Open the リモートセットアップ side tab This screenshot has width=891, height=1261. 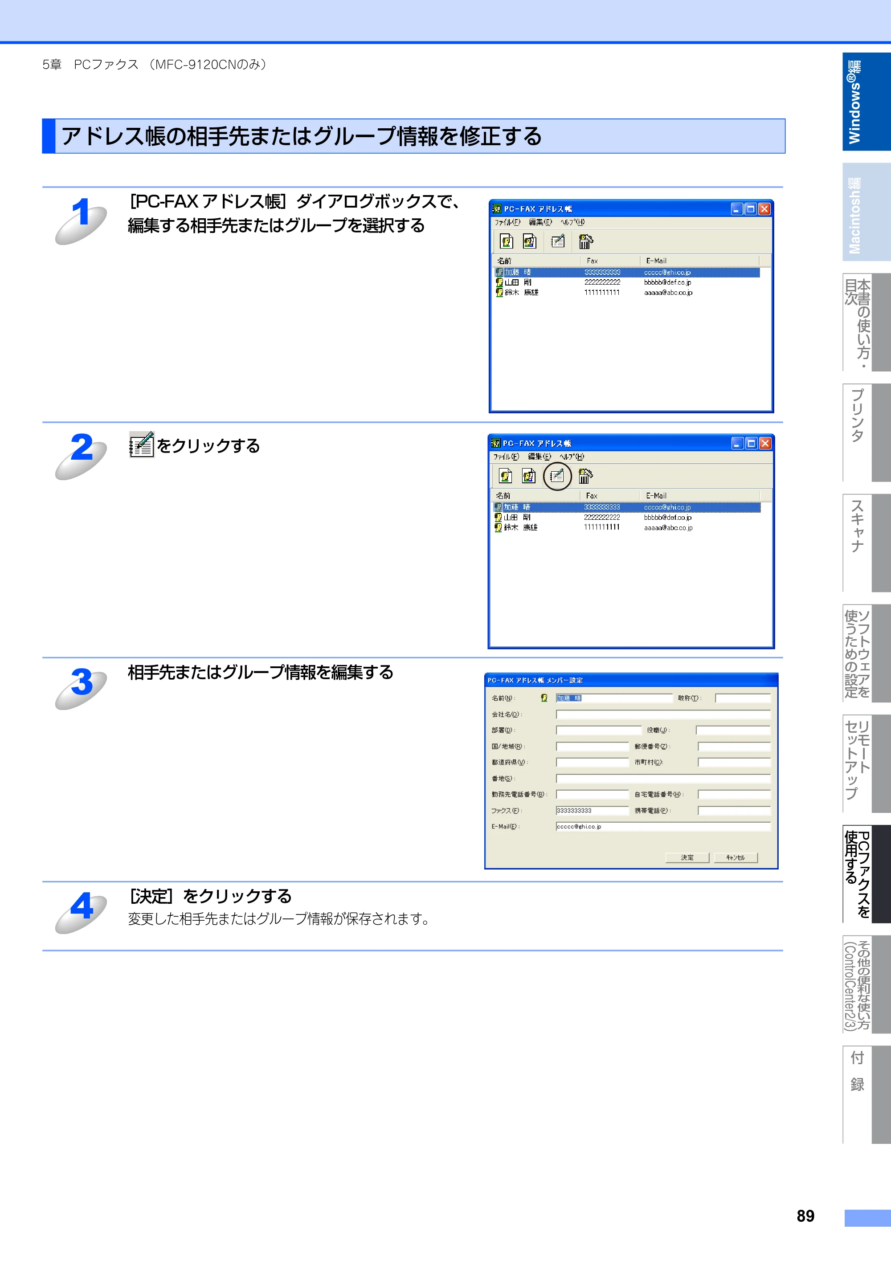(866, 764)
